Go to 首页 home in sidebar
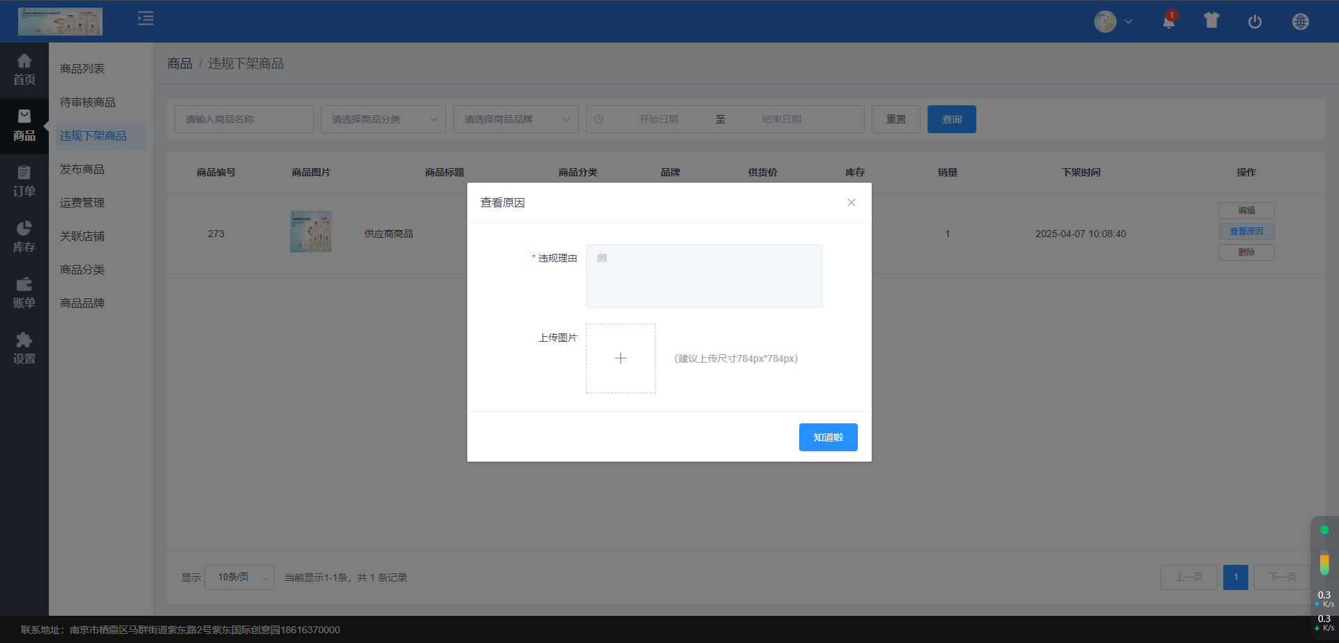Viewport: 1339px width, 643px height. click(24, 70)
